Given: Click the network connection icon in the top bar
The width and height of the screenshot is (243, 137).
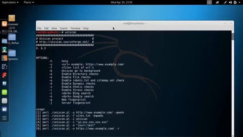Looking at the screenshot, I should tap(225, 2).
